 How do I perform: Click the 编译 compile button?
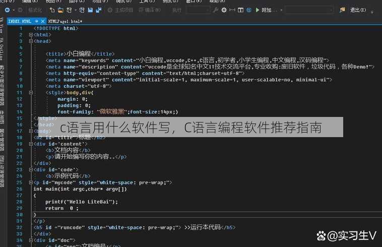[150, 10]
